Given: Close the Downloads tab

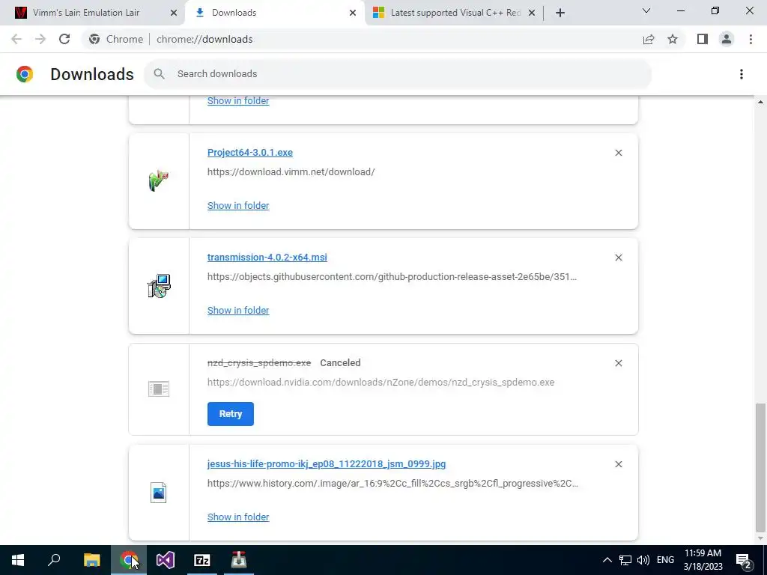Looking at the screenshot, I should click(353, 13).
